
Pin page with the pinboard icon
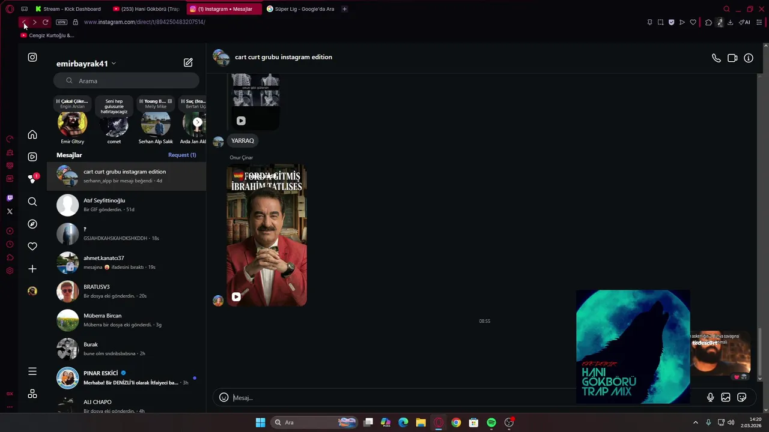coord(649,22)
